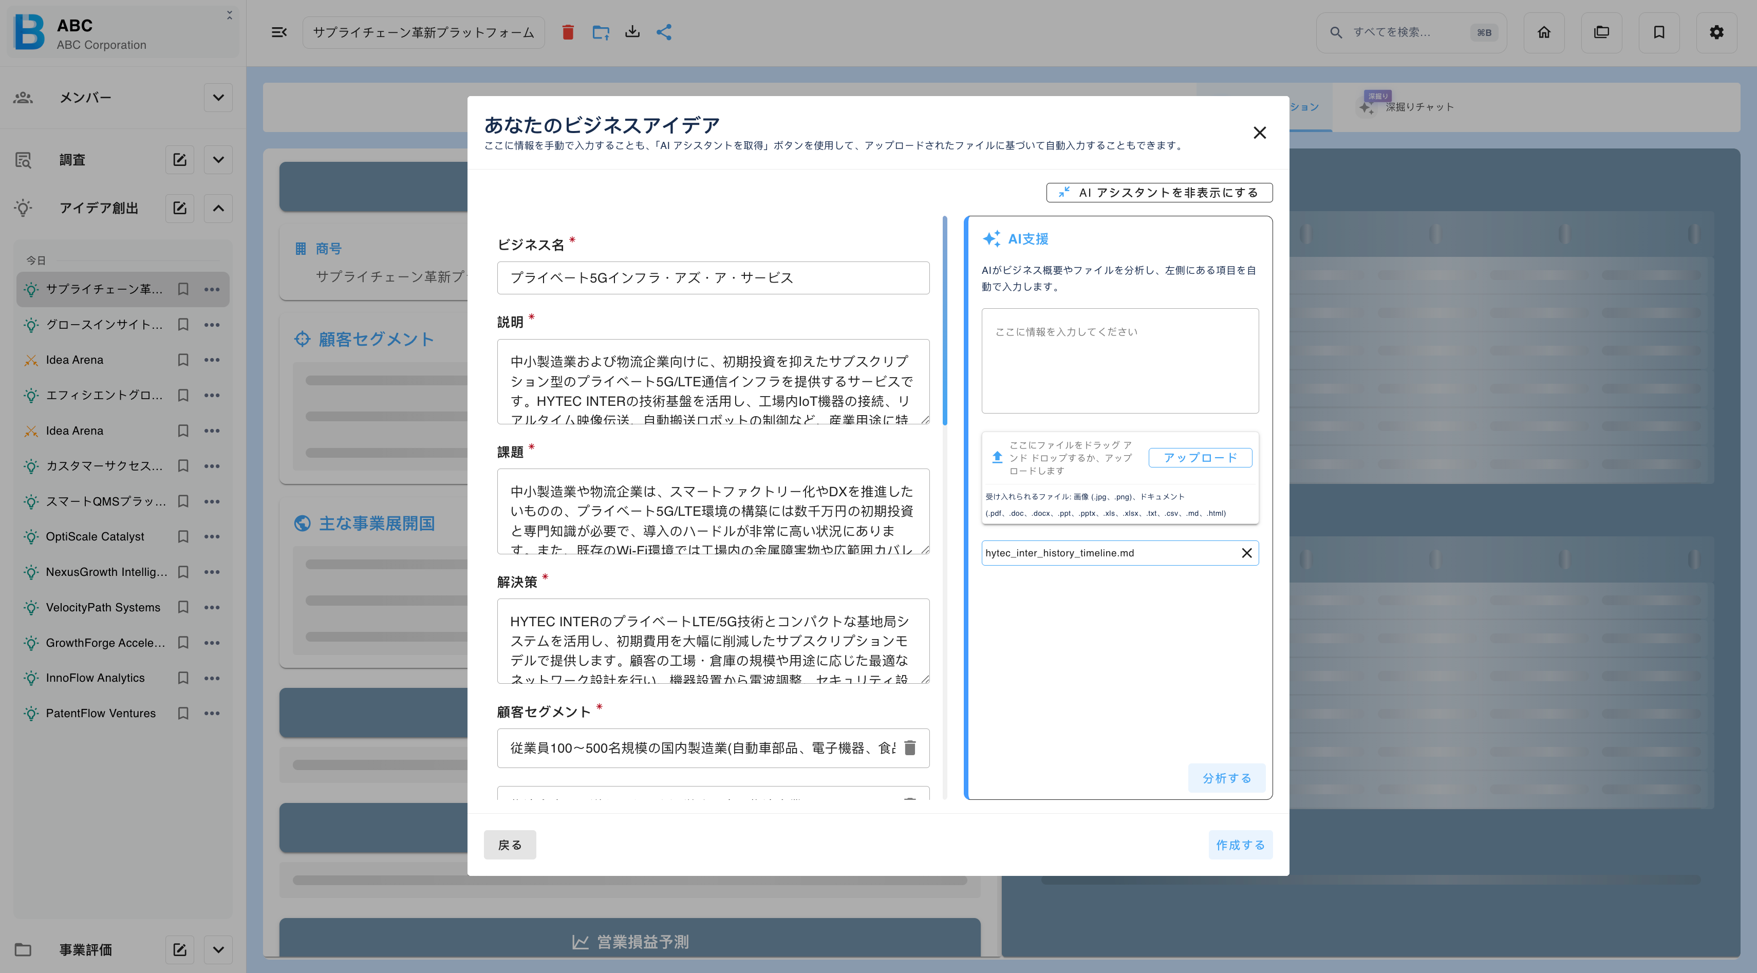Bookmark the サプライチェーン革 list item
The height and width of the screenshot is (973, 1757).
coord(183,289)
